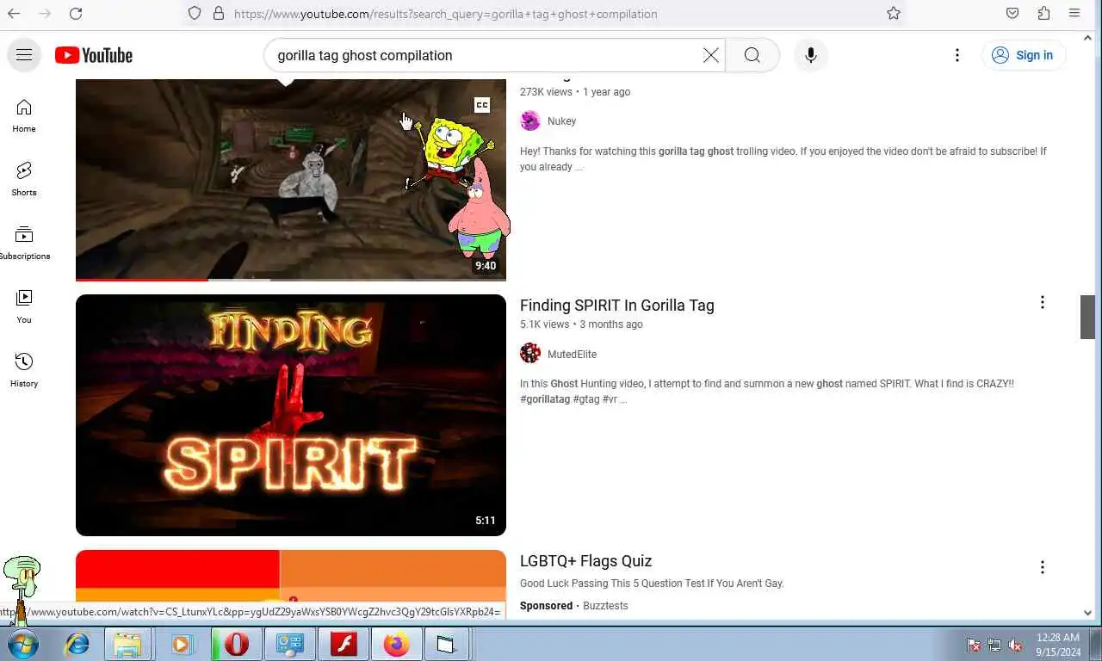Clear the search query with the X
The width and height of the screenshot is (1102, 661).
(711, 55)
